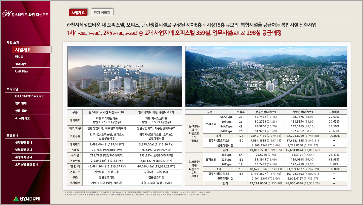Click the 계획 313대 (법정 284대) cell

click(x=107, y=183)
